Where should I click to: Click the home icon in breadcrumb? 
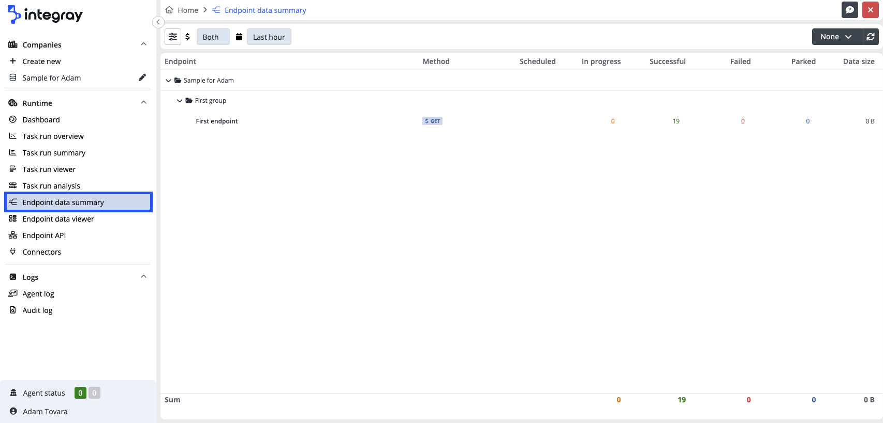tap(169, 10)
